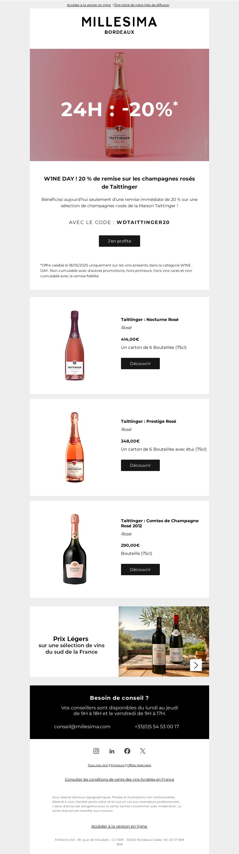Image resolution: width=239 pixels, height=854 pixels.
Task: Click the Comtes de Champagne bottle image
Action: point(75,549)
